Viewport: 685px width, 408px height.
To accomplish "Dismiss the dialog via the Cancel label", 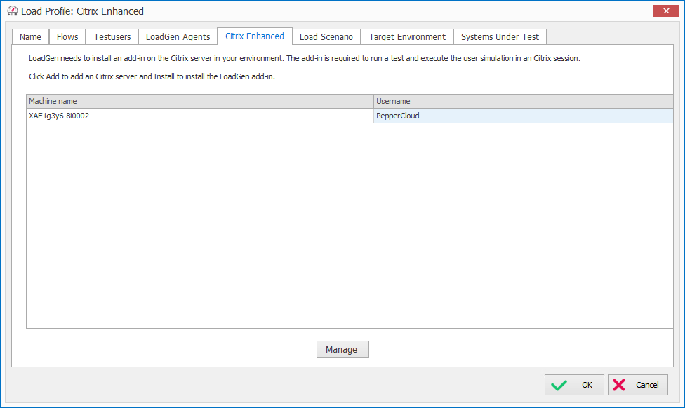I will (x=647, y=385).
